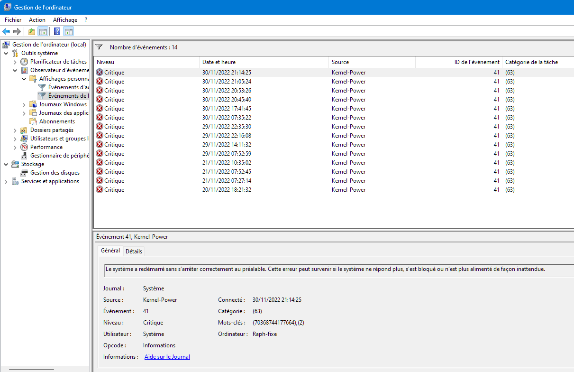574x372 pixels.
Task: Toggle the Action pane toolbar icon
Action: (69, 32)
